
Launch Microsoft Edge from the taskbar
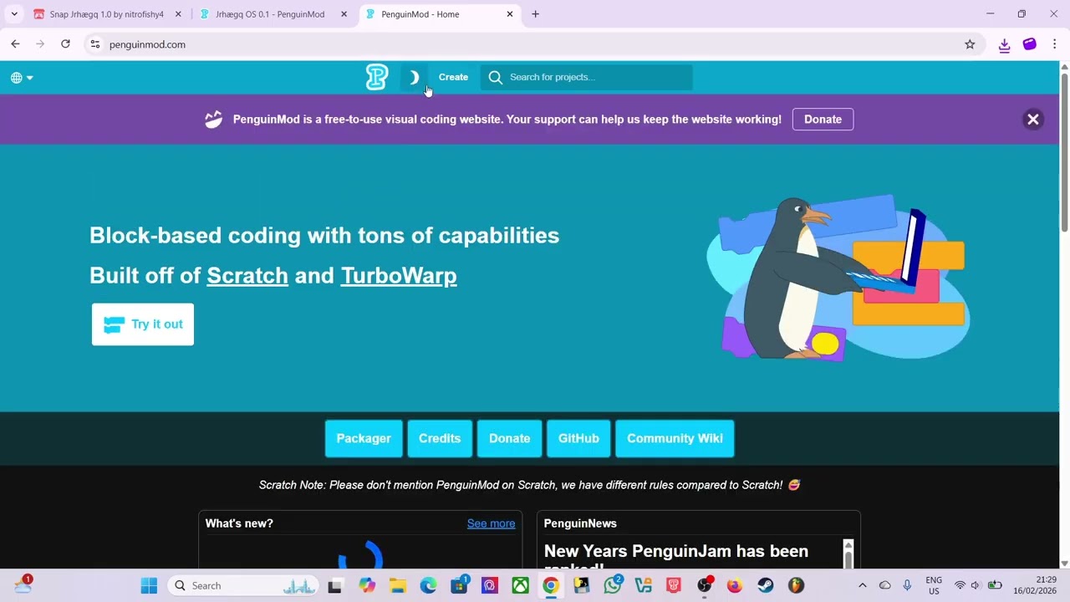click(428, 585)
